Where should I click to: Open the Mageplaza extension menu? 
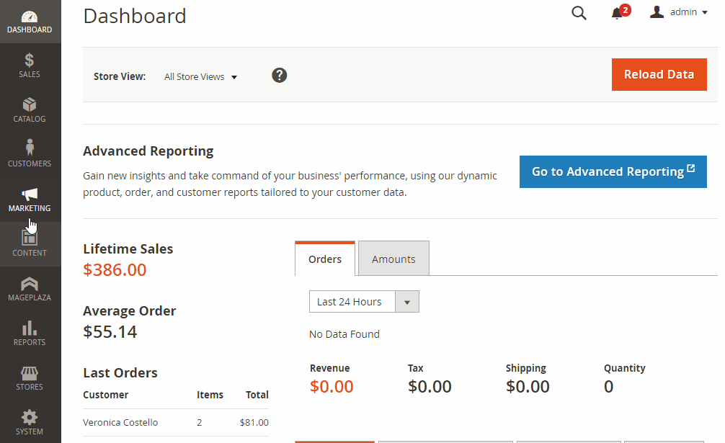30,288
